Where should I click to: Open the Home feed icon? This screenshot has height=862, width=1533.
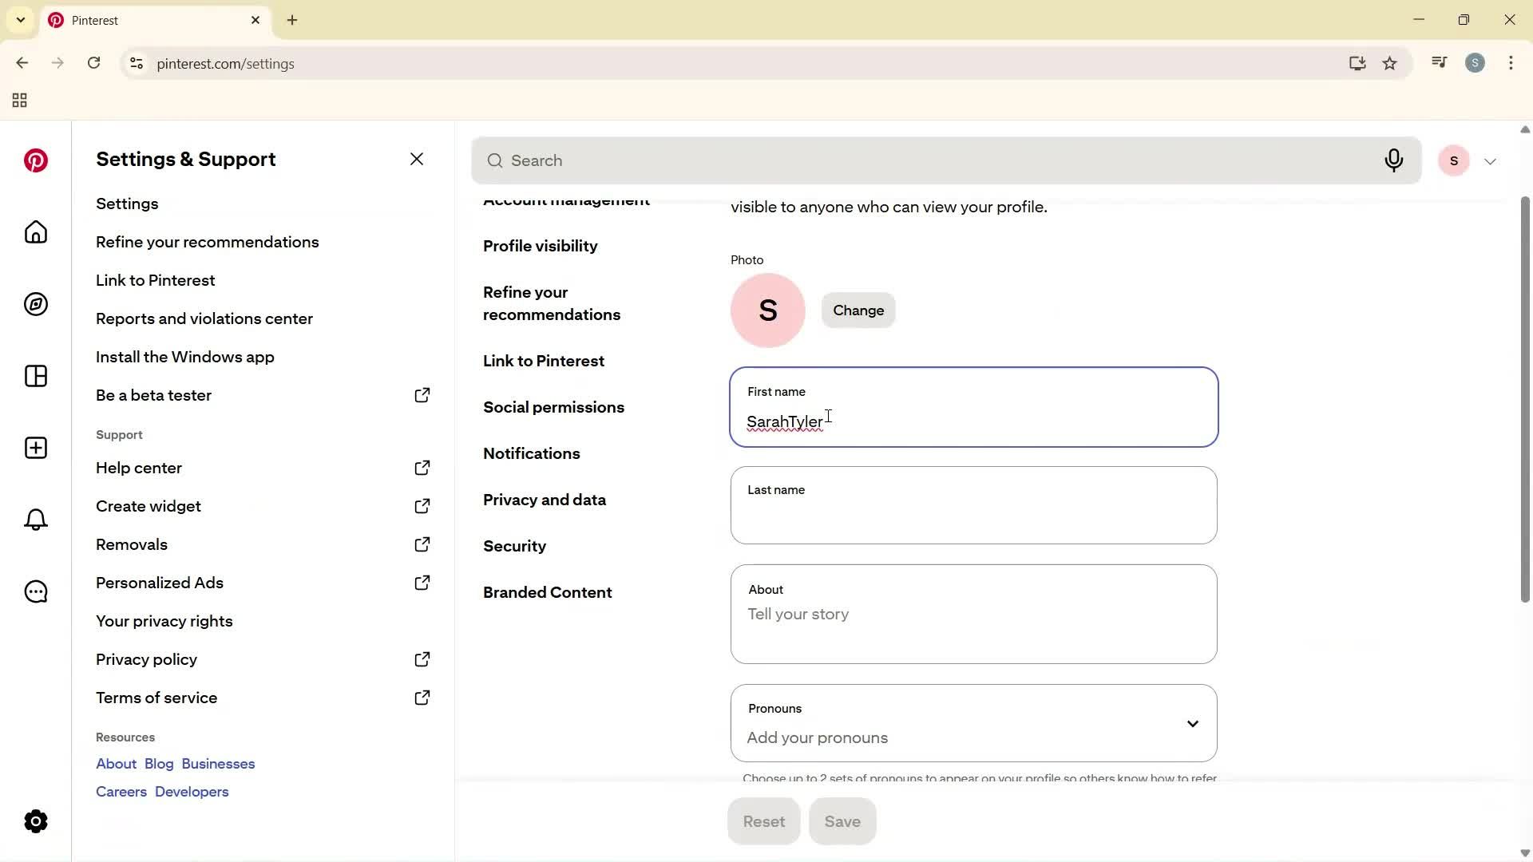pos(35,232)
